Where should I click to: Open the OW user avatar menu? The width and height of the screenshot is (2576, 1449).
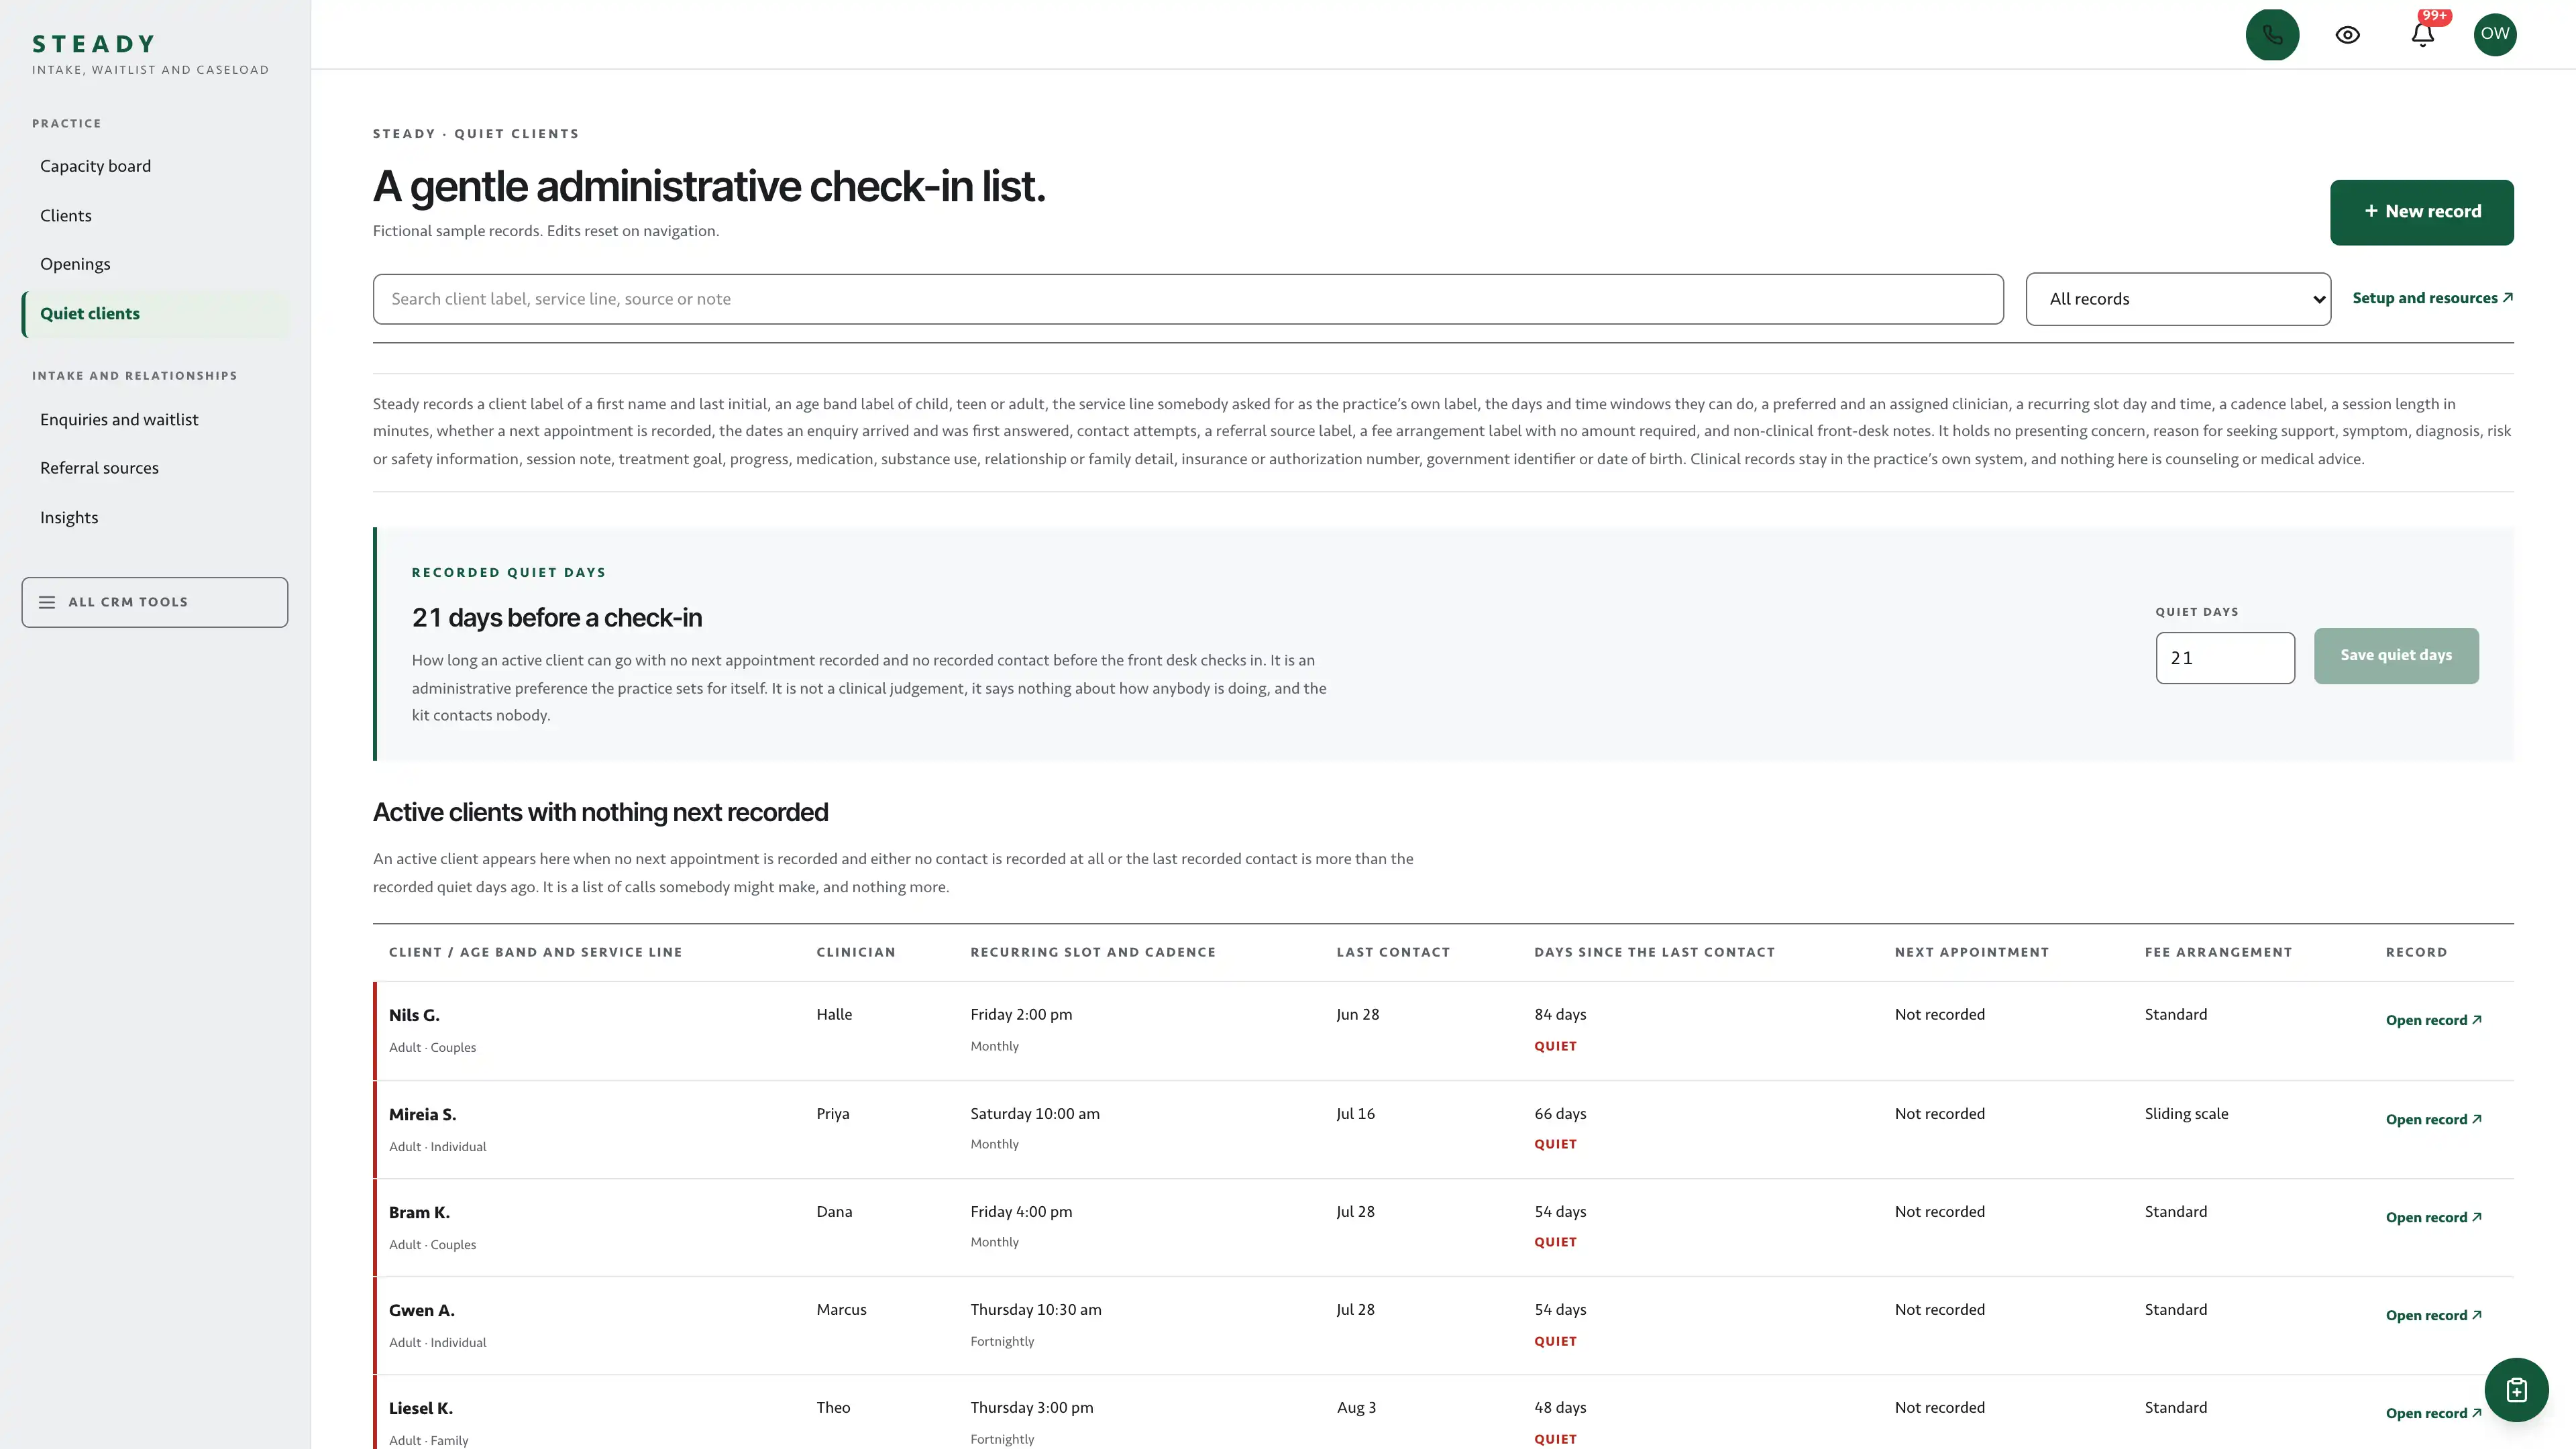coord(2495,35)
